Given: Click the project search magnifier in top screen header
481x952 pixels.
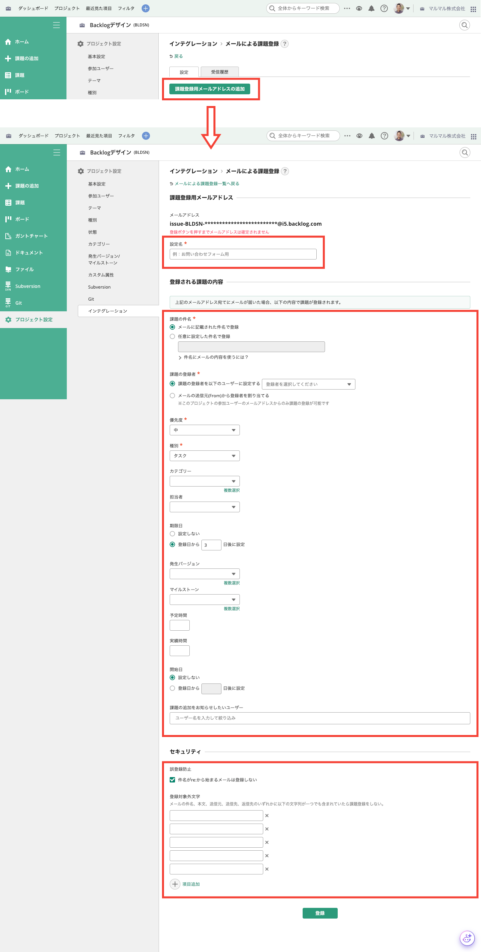Looking at the screenshot, I should (465, 25).
